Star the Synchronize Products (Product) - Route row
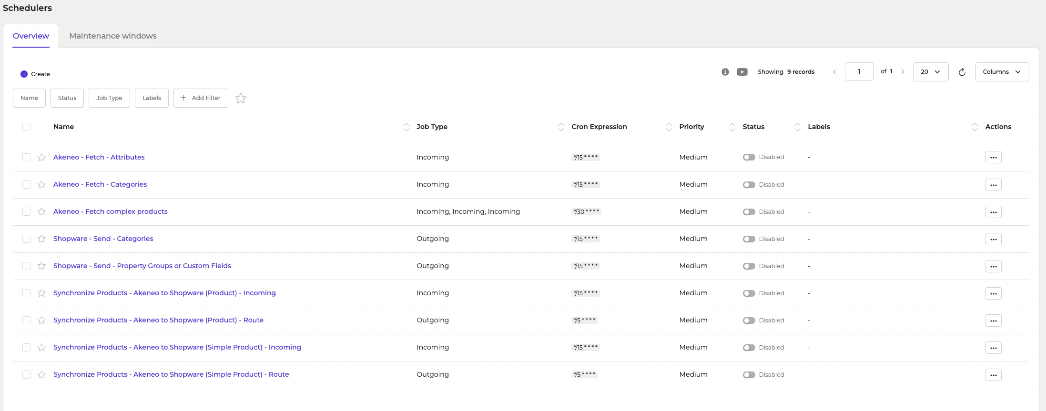The height and width of the screenshot is (411, 1046). tap(41, 320)
